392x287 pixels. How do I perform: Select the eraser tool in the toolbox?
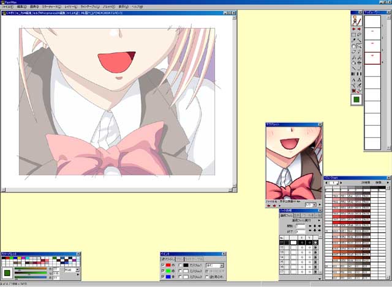point(354,52)
